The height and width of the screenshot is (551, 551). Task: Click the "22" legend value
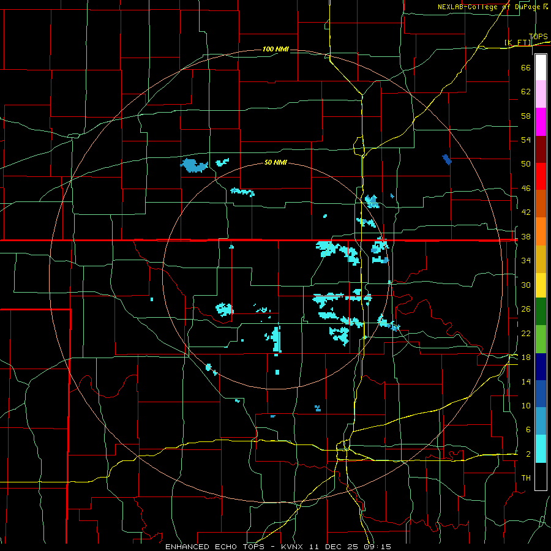pos(526,334)
